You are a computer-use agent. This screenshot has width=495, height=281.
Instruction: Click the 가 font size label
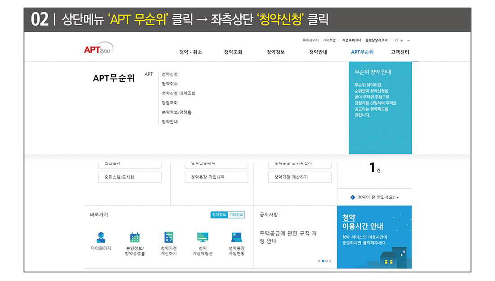click(x=396, y=40)
